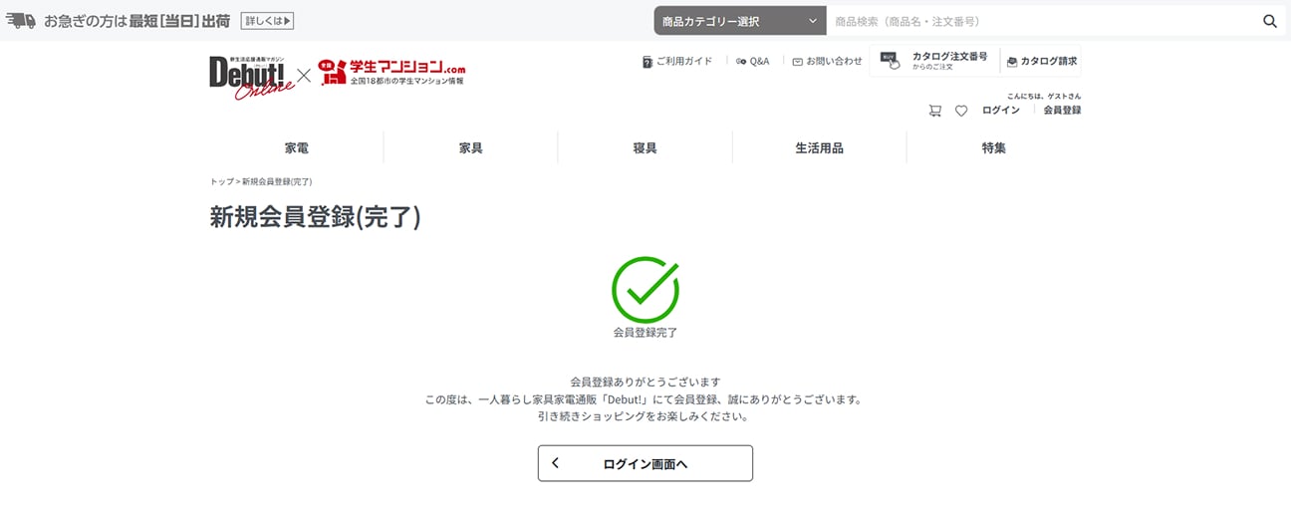Open the 家具 menu
The width and height of the screenshot is (1291, 517).
tap(471, 147)
